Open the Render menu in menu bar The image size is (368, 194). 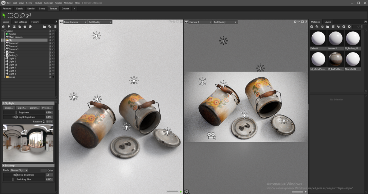58,3
